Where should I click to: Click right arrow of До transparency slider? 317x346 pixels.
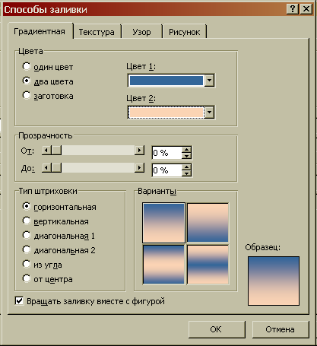139,167
